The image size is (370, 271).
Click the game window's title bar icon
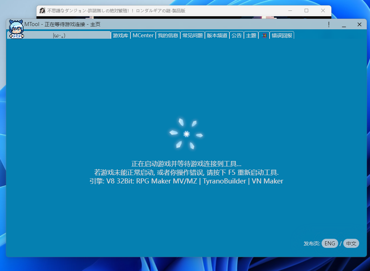pos(42,10)
